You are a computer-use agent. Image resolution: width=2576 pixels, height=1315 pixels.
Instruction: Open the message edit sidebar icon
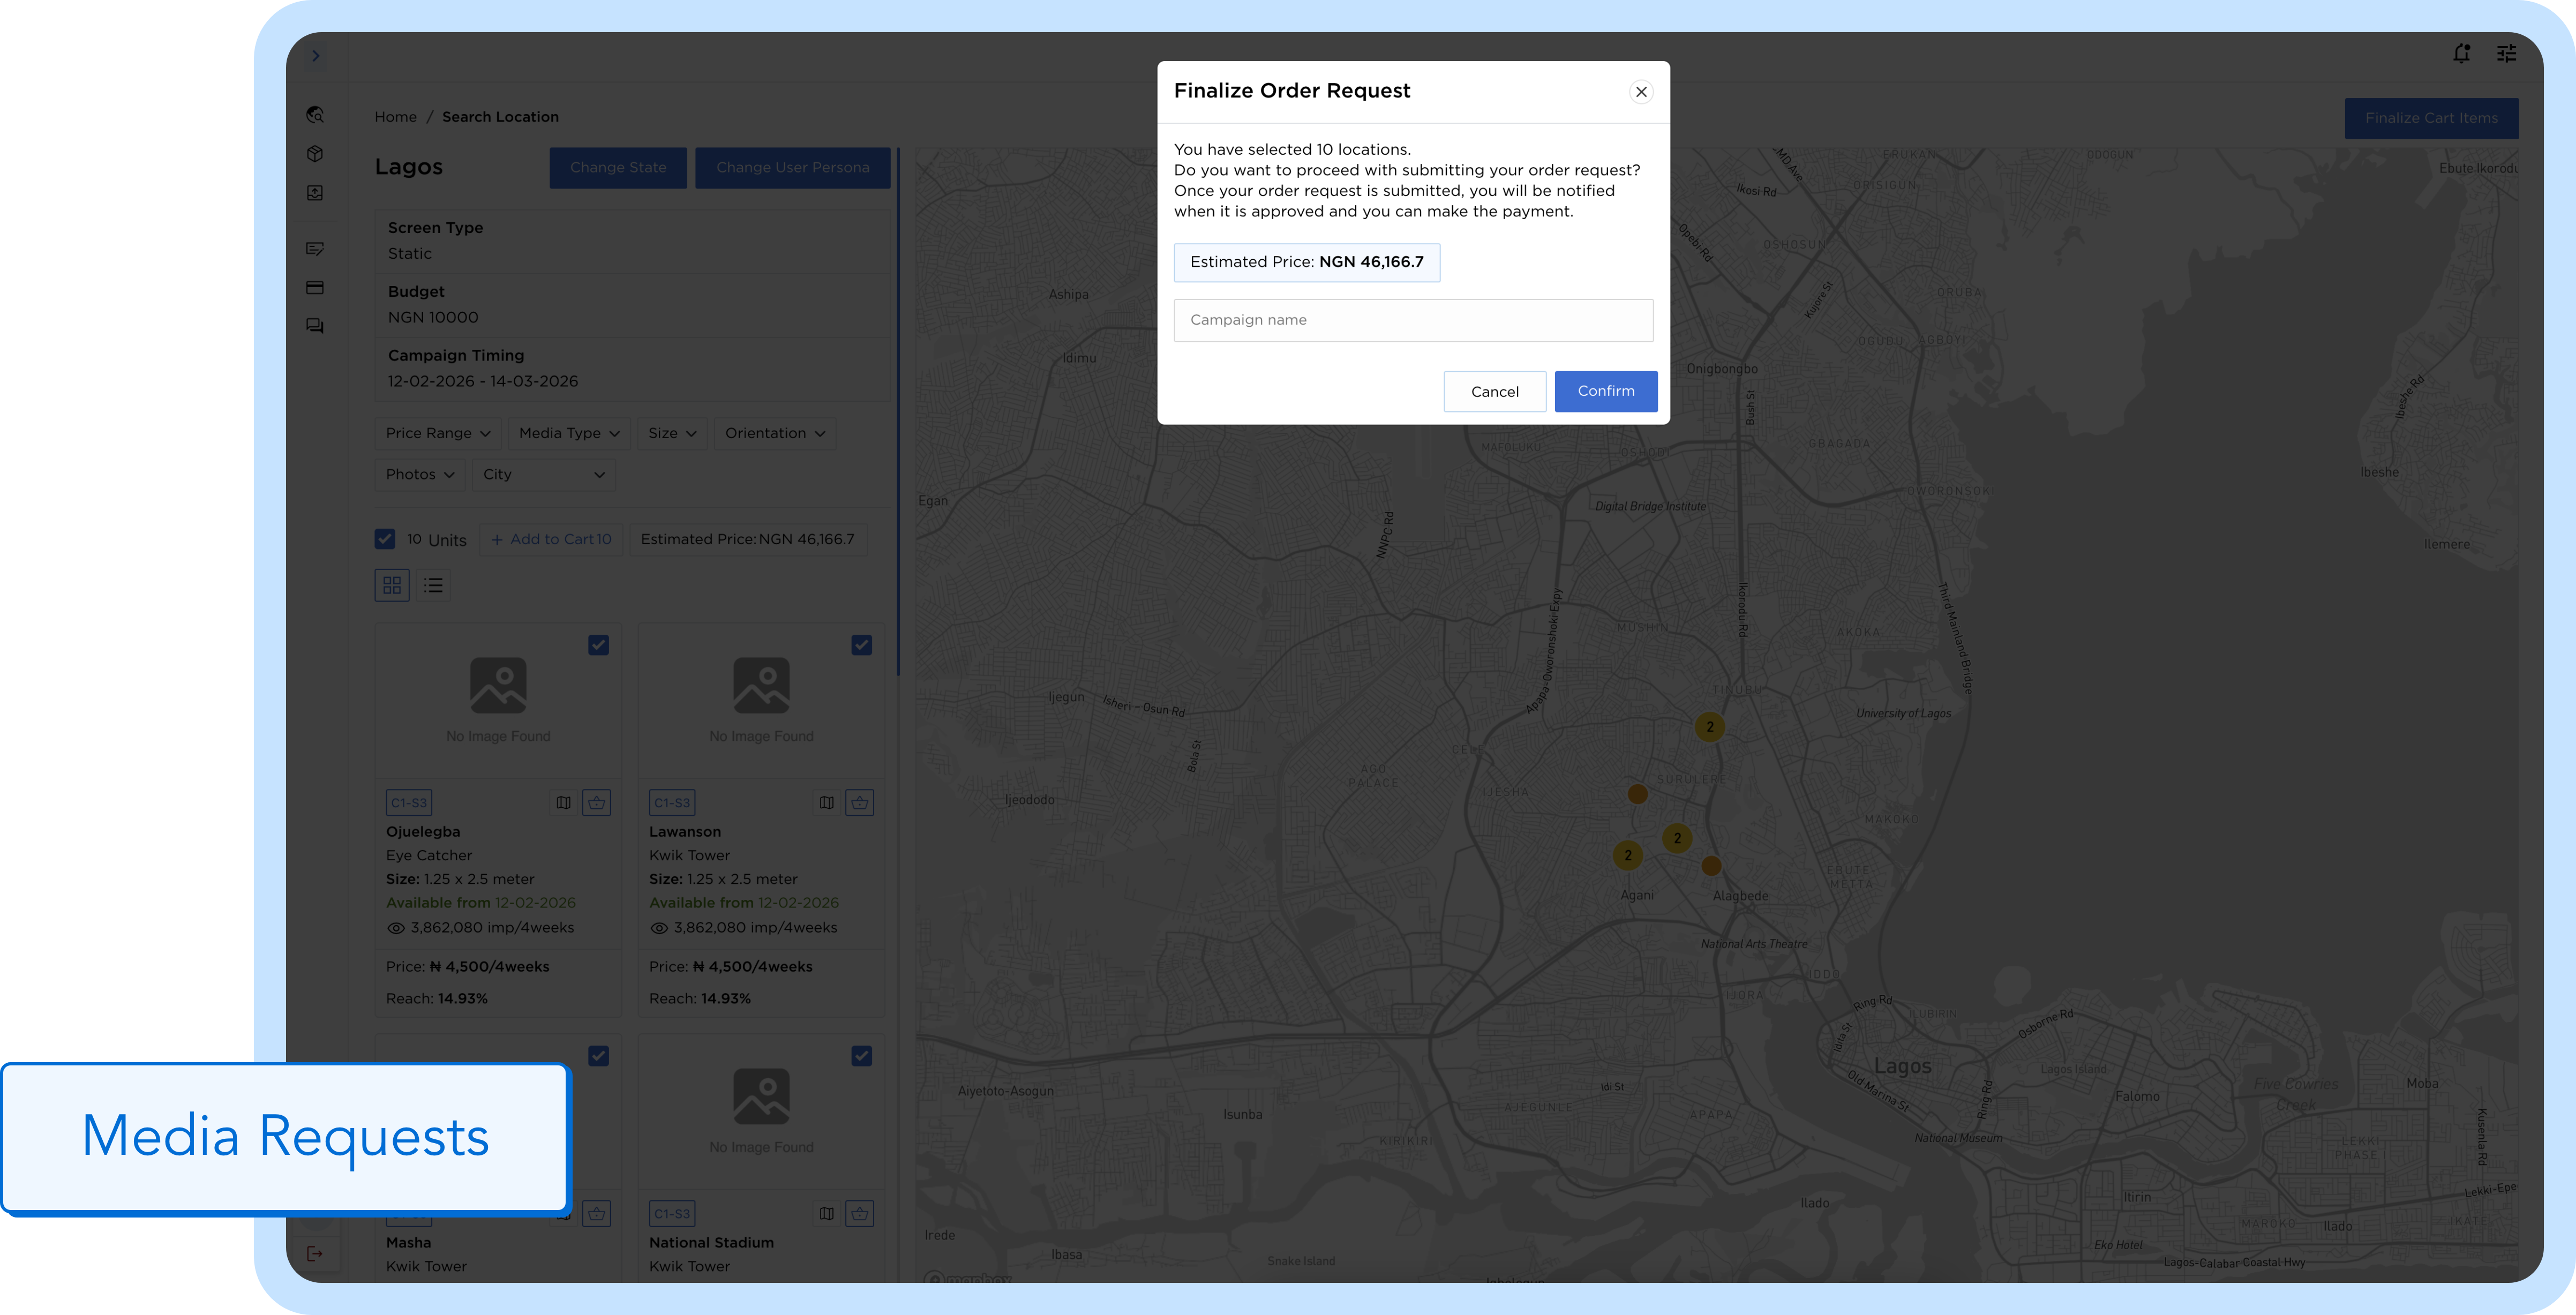pyautogui.click(x=315, y=248)
